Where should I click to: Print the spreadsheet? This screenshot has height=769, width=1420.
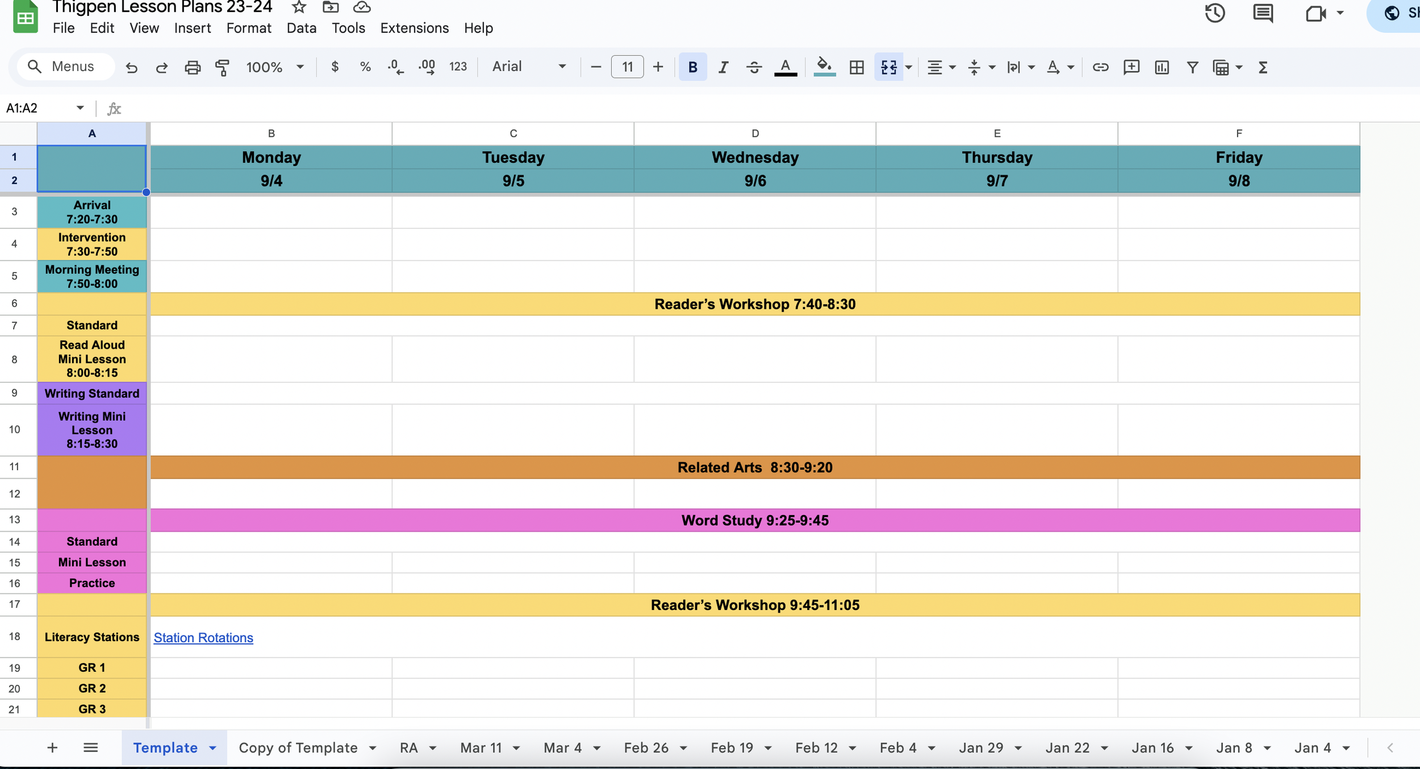click(193, 67)
